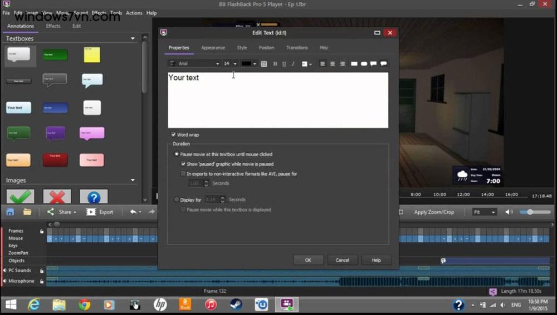Uncheck the Word wrap checkbox

tap(174, 135)
